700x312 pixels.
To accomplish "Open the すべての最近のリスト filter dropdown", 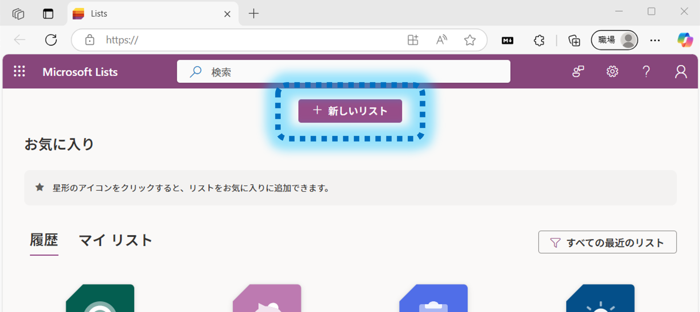I will tap(607, 242).
